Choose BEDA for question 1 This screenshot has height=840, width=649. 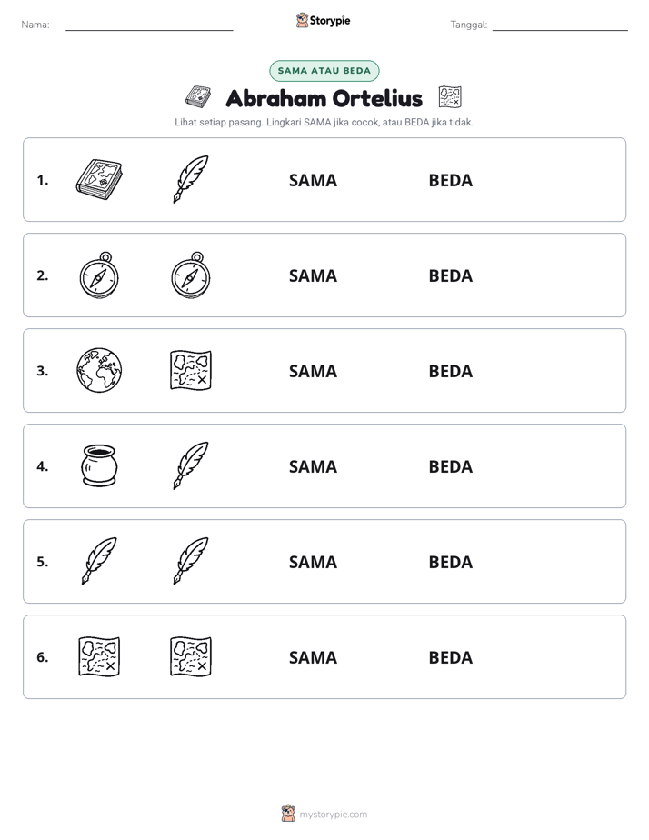pos(450,181)
